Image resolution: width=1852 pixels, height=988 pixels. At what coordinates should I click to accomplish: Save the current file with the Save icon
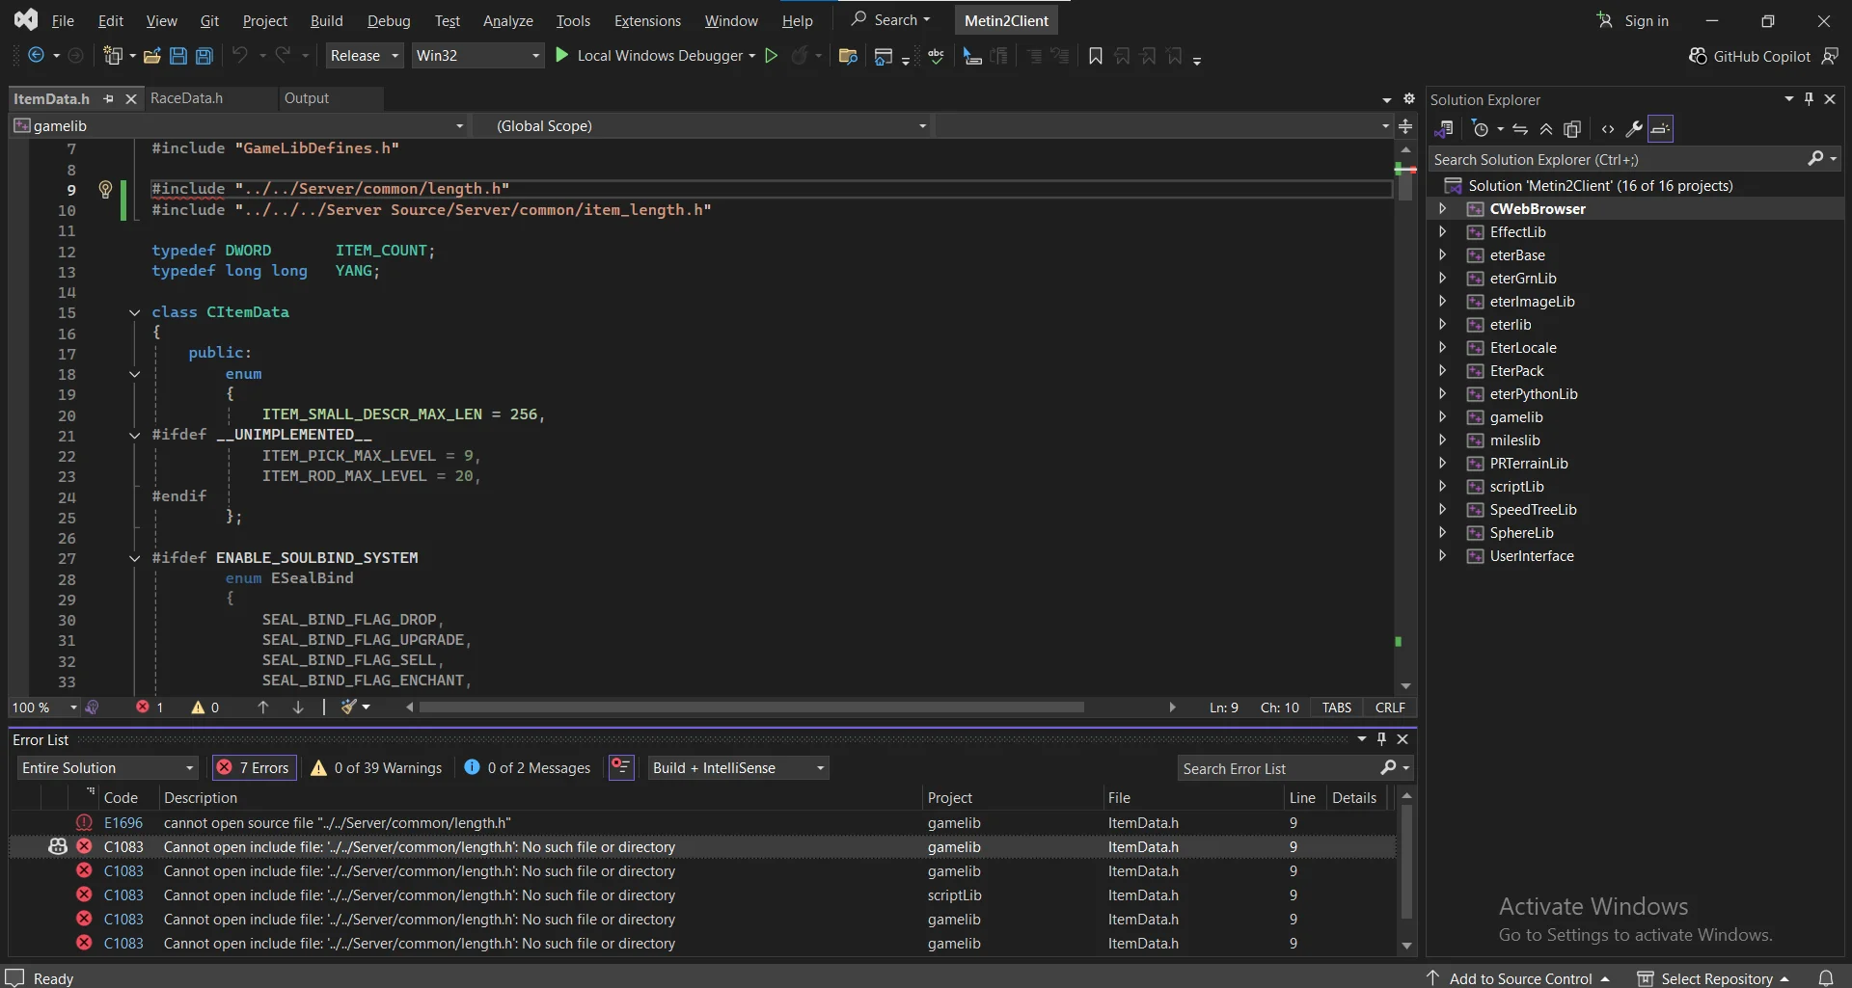point(178,56)
